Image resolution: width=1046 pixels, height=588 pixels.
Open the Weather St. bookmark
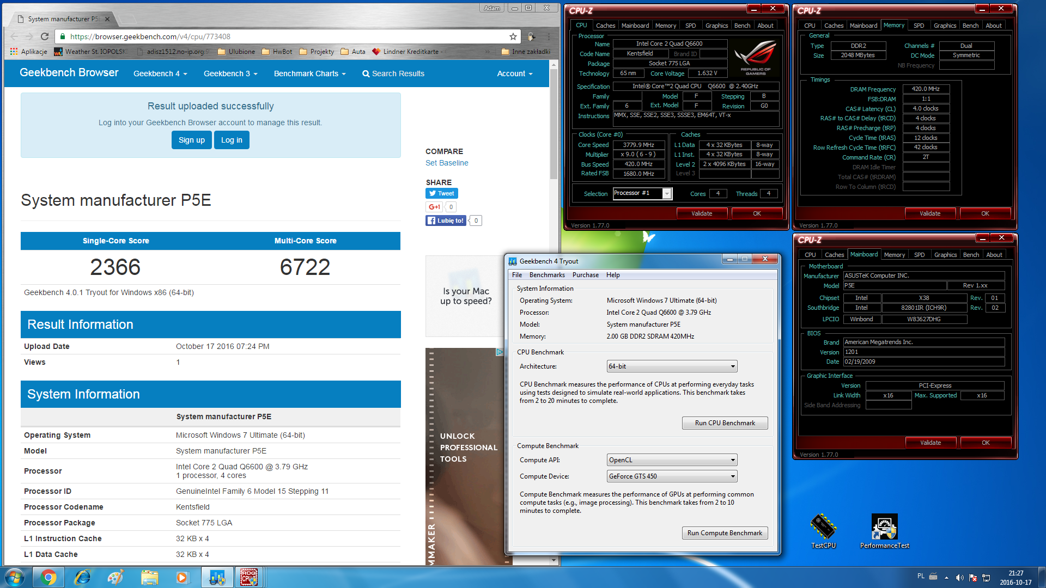coord(90,52)
